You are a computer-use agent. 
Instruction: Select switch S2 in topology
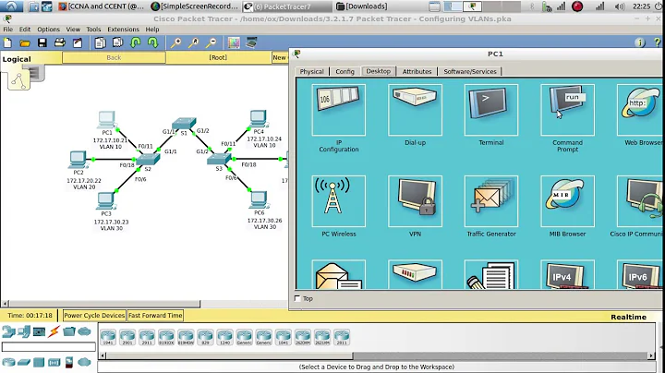pos(148,159)
